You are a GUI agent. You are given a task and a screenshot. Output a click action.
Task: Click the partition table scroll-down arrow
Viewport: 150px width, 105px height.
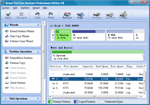tap(145, 93)
